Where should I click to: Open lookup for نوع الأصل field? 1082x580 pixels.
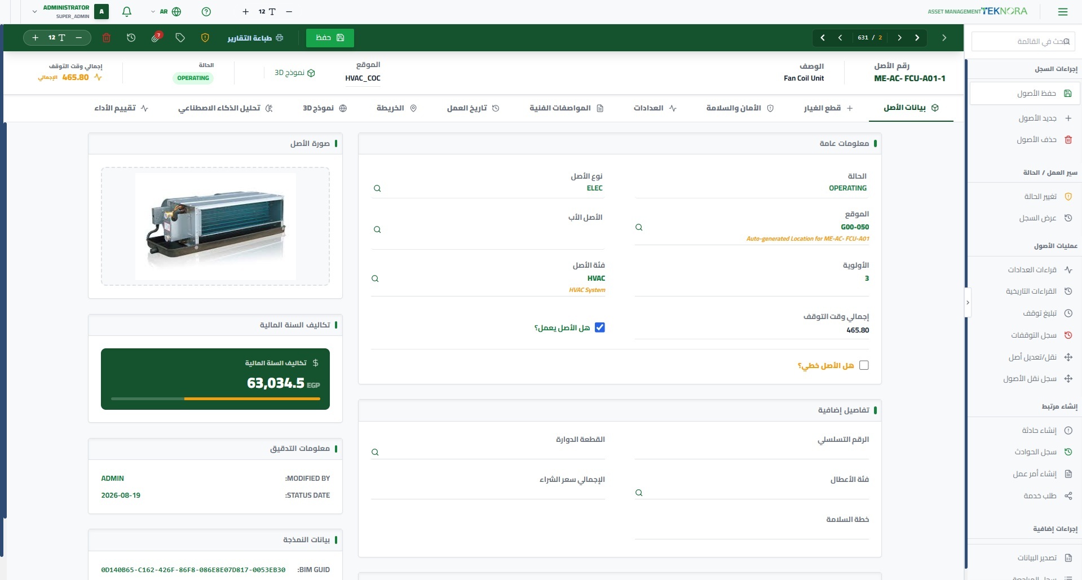coord(377,188)
